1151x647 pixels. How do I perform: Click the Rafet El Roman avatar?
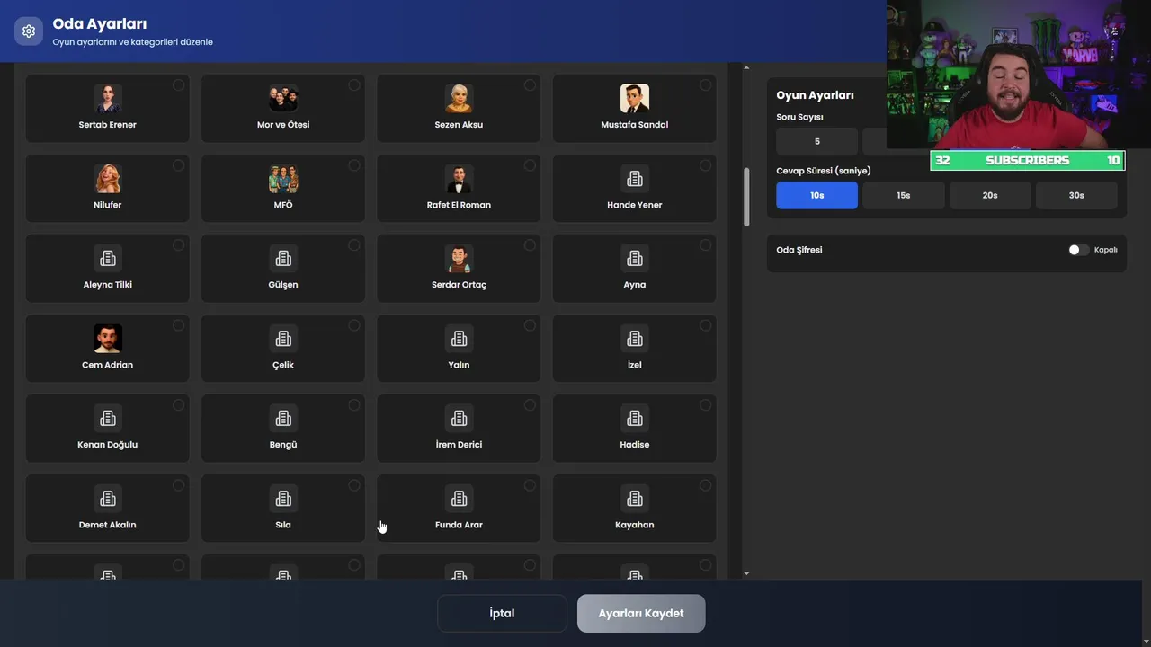point(459,178)
